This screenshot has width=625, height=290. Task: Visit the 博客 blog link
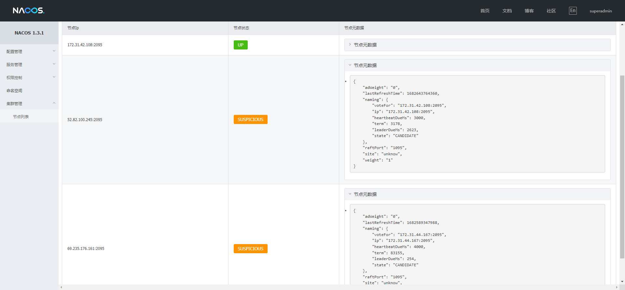tap(529, 11)
